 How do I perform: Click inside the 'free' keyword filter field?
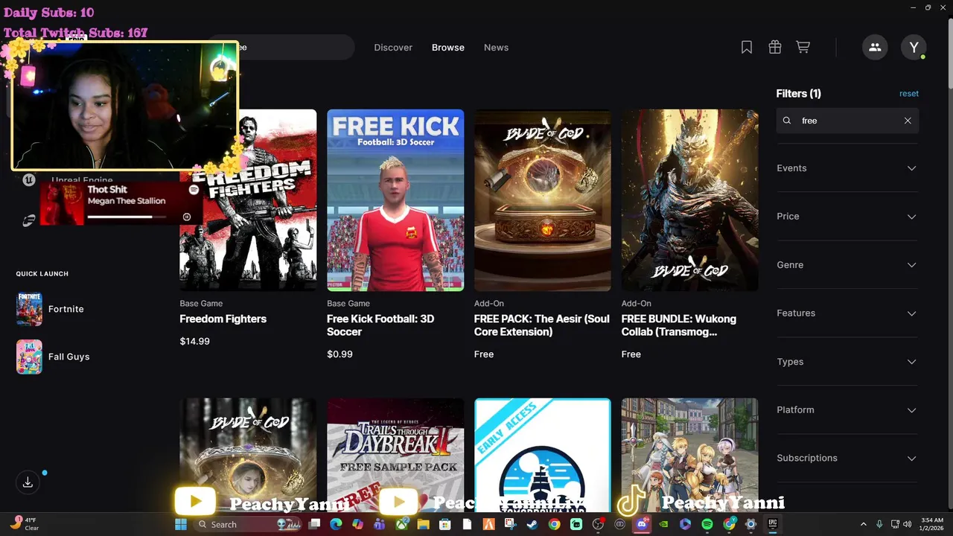(x=847, y=121)
